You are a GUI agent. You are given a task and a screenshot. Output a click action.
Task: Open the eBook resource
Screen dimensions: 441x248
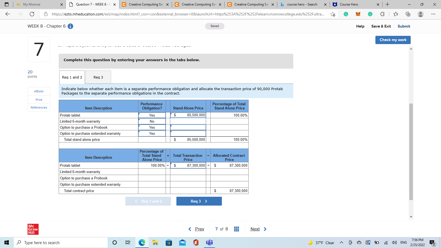39,91
